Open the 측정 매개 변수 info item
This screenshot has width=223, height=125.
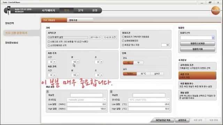[x=198, y=85]
